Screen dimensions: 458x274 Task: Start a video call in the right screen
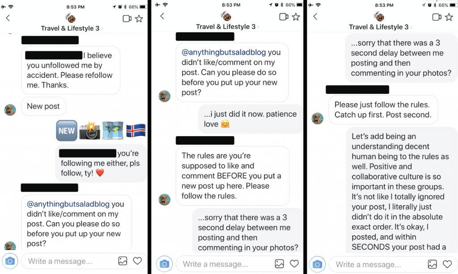click(437, 17)
